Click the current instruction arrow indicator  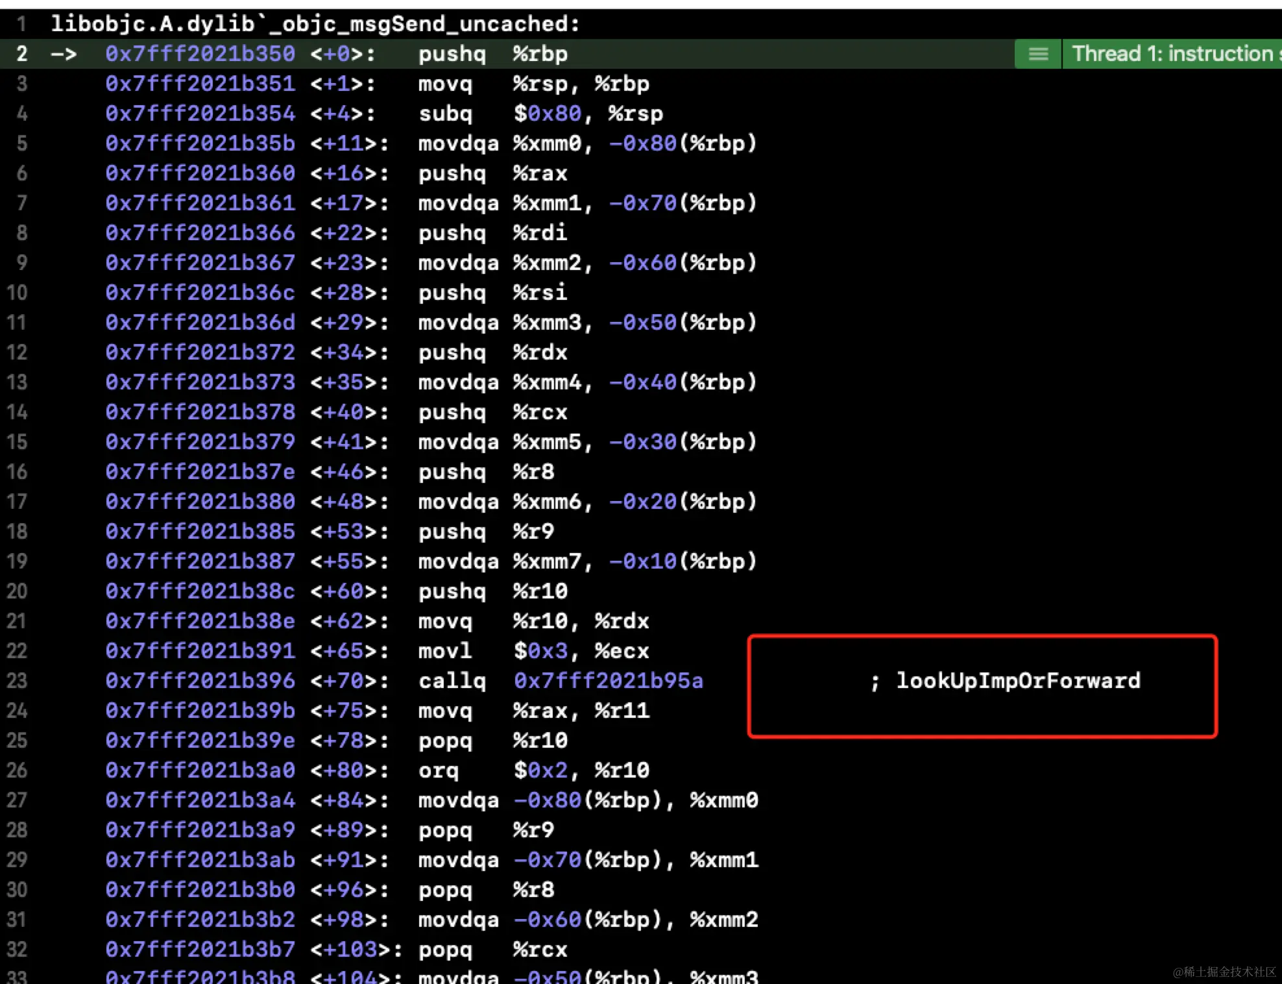click(x=64, y=54)
